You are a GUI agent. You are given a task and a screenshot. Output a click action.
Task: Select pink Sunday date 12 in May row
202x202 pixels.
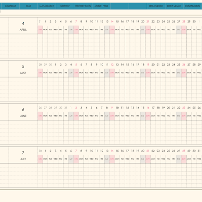[x=112, y=65]
